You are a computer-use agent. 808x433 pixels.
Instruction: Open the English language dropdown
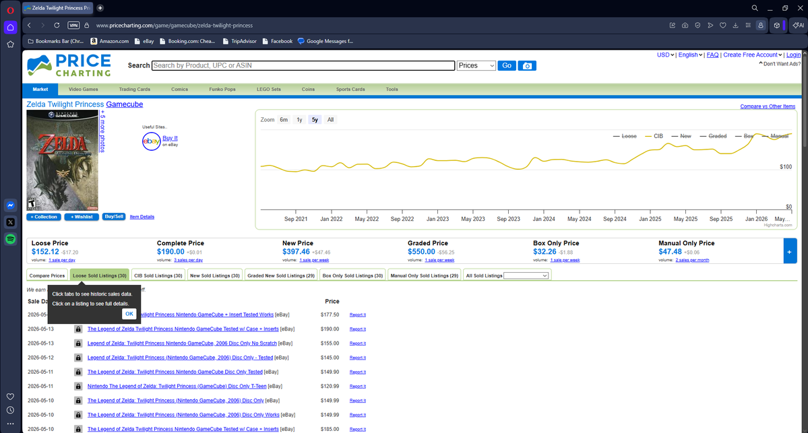tap(690, 55)
